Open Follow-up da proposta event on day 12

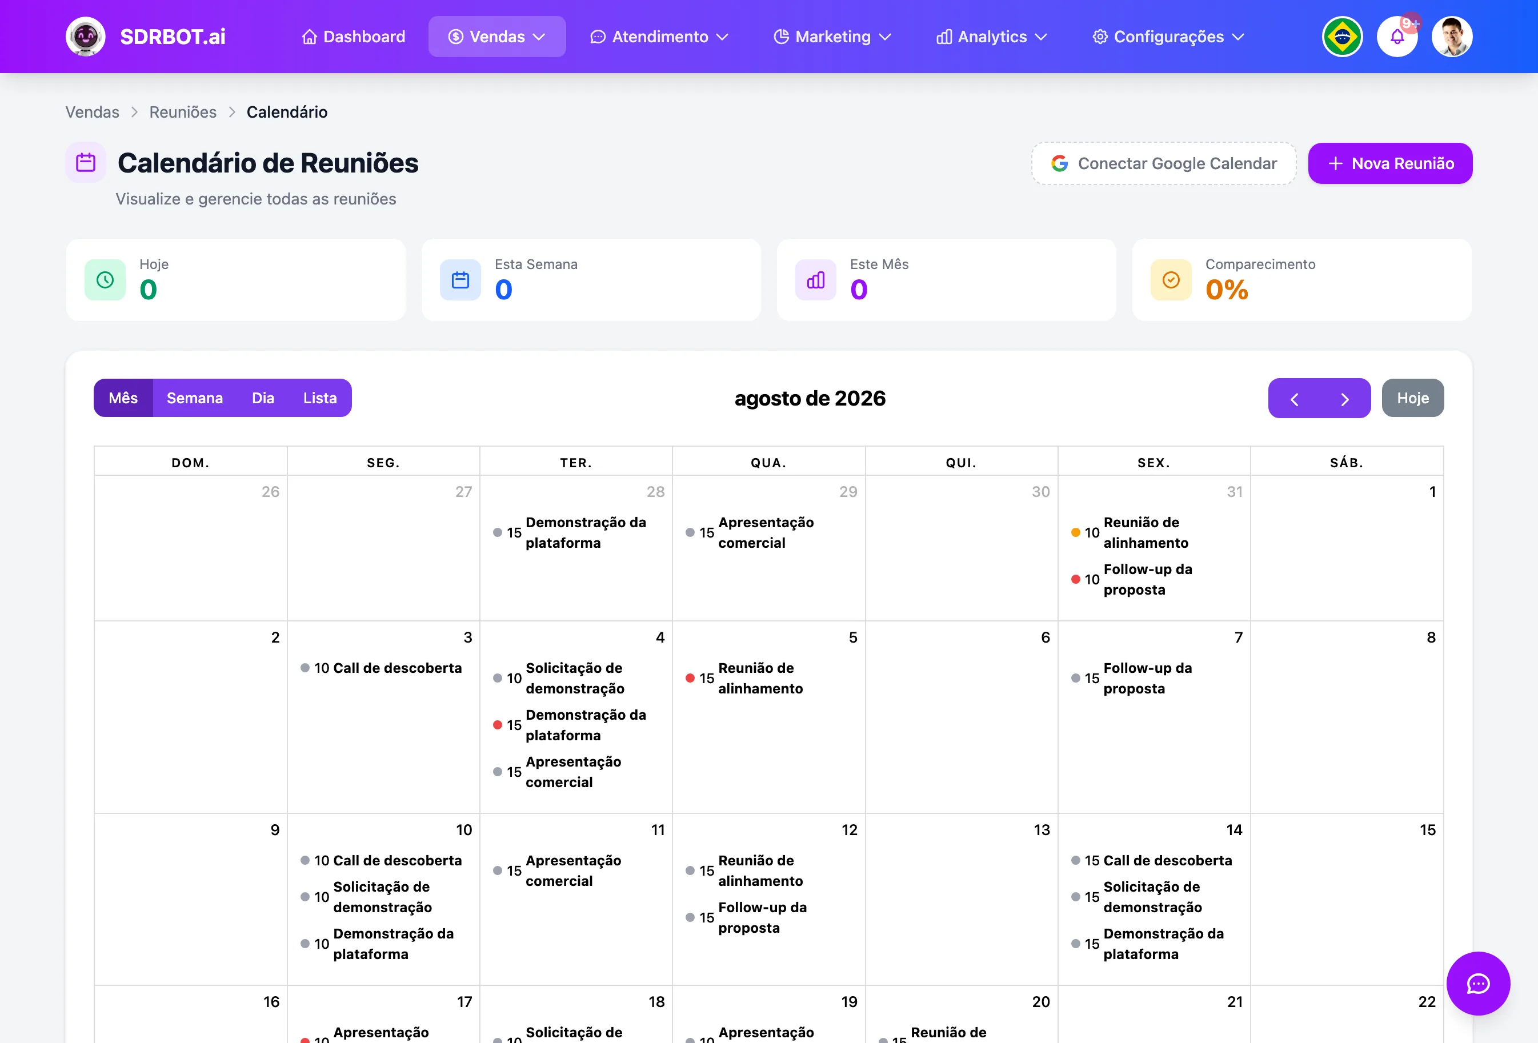coord(768,918)
